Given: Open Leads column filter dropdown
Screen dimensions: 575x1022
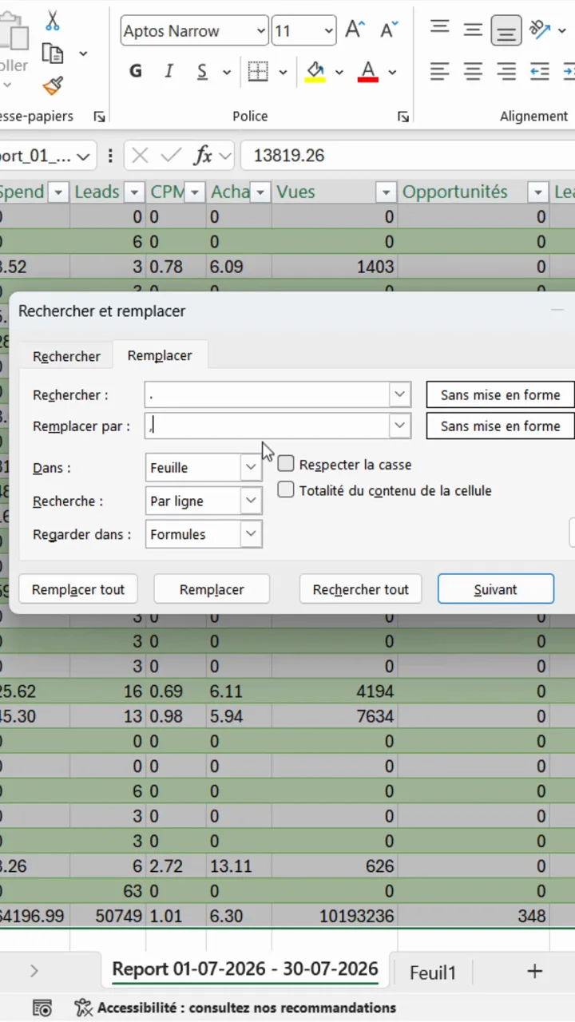Looking at the screenshot, I should click(135, 192).
